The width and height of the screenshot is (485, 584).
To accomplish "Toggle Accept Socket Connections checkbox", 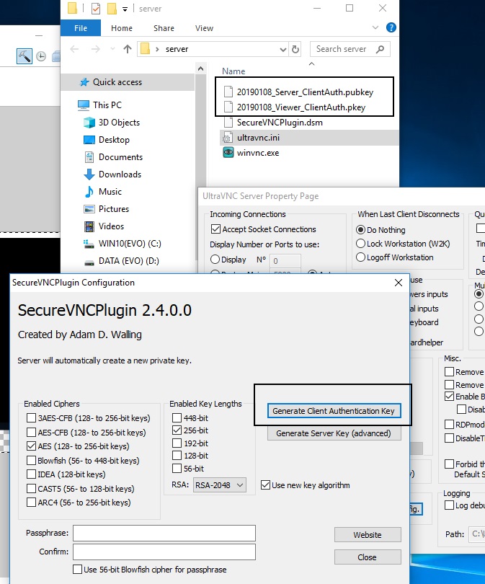I will [x=215, y=229].
